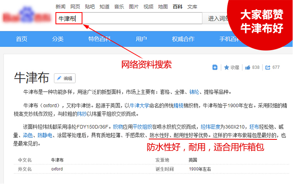Focus the search box containing 牛津布
Screen dimensions: 293x186
point(129,18)
